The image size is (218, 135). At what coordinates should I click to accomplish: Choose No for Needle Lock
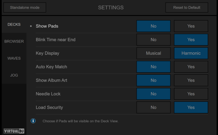[x=153, y=94]
